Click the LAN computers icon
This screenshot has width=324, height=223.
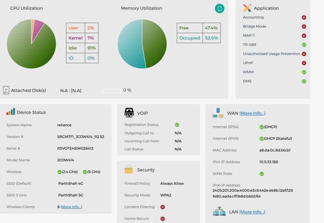coord(219,211)
